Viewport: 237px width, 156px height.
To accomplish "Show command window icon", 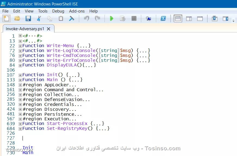I will coord(215,19).
